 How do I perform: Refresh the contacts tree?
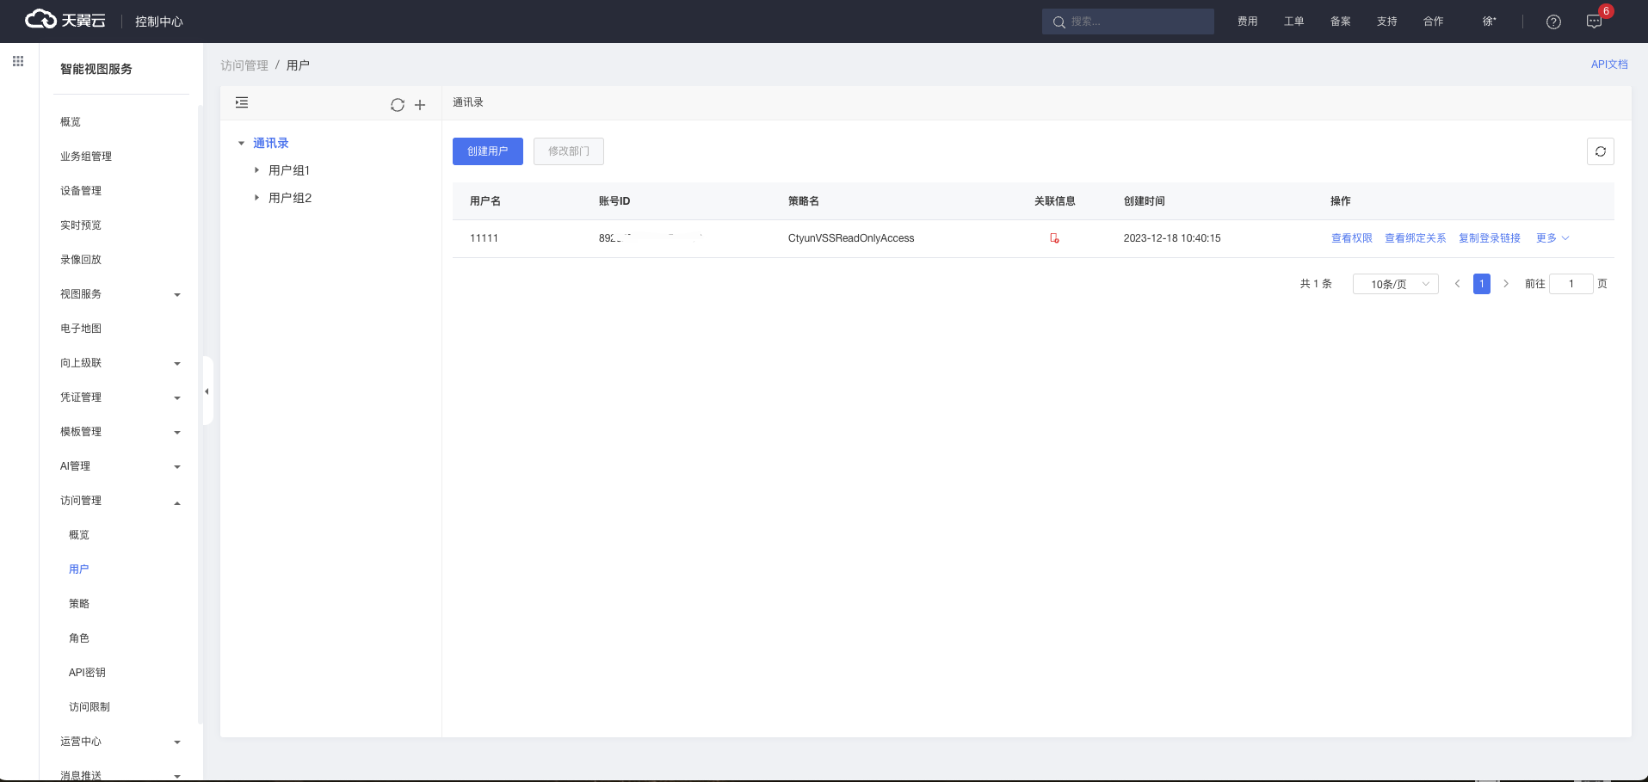pos(397,105)
